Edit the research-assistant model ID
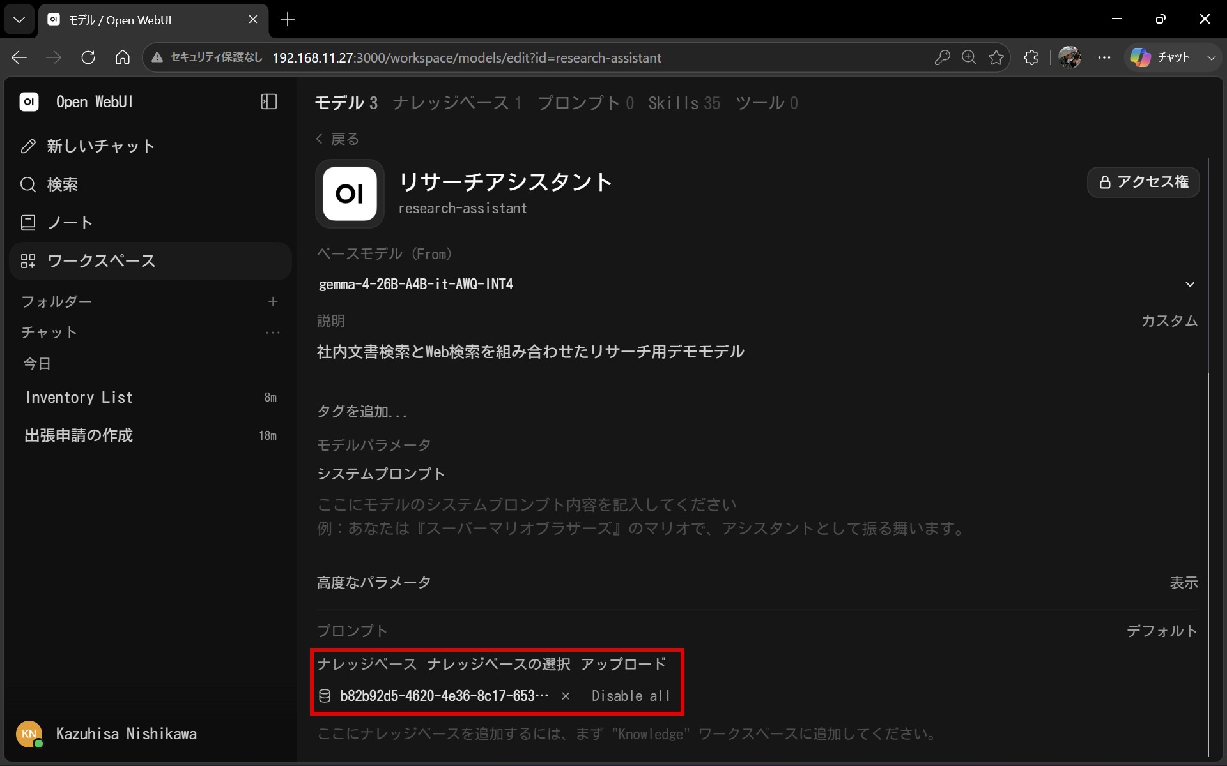1227x766 pixels. point(463,208)
